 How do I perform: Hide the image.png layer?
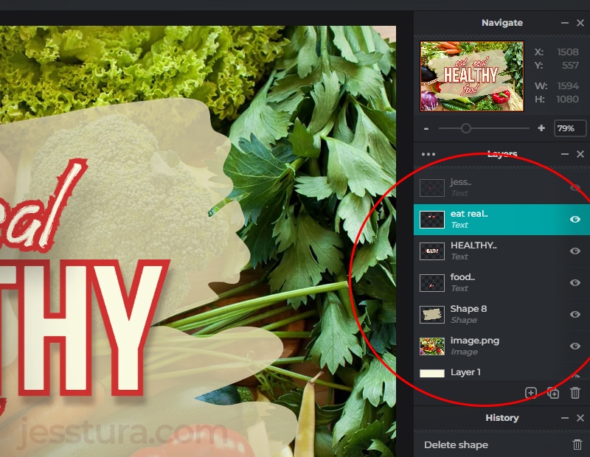(x=575, y=346)
